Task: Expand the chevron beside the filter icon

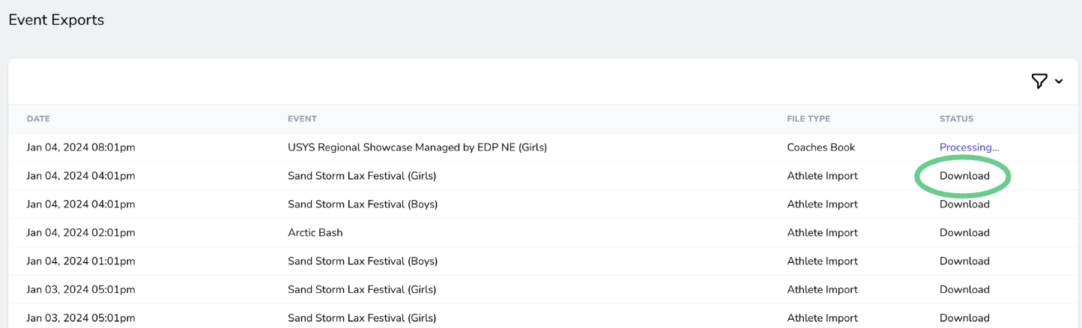Action: coord(1059,82)
